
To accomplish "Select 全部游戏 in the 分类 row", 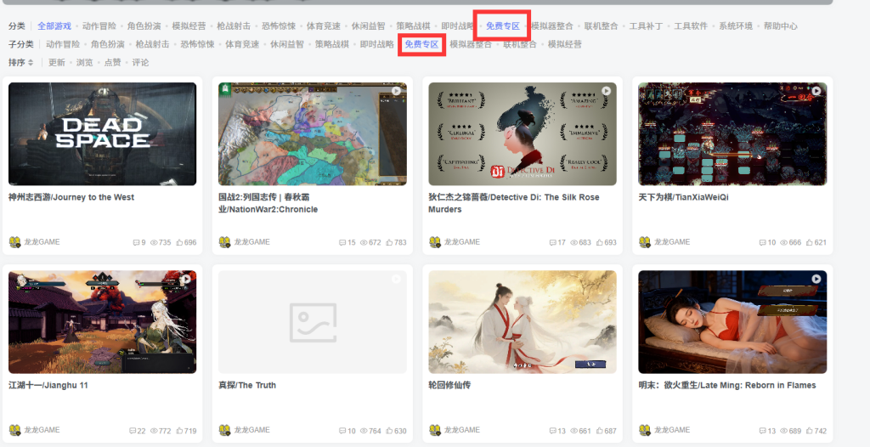I will (x=54, y=26).
